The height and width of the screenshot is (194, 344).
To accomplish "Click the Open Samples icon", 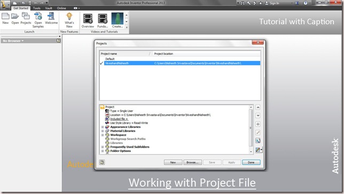I will click(x=38, y=20).
